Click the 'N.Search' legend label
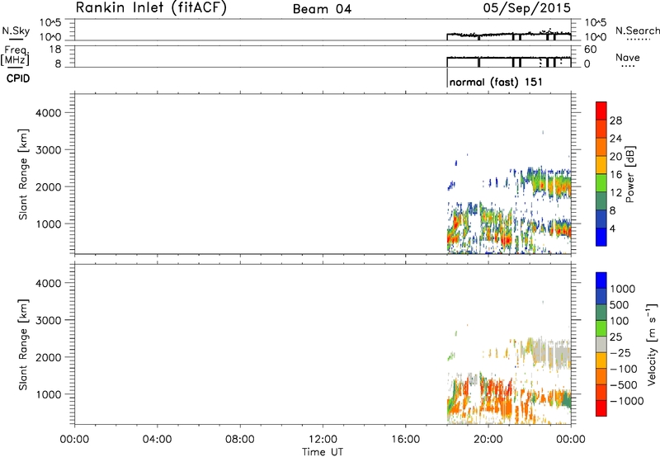 637,31
